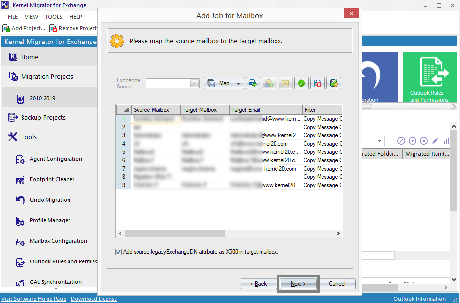Click the Cancel button
Viewport: 460px width, 303px height.
(x=337, y=283)
